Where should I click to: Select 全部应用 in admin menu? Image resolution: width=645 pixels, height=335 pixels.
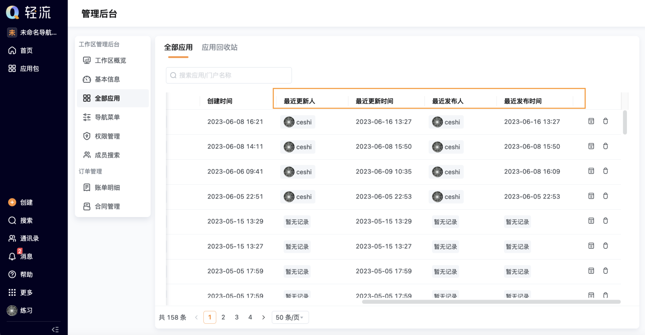(113, 99)
